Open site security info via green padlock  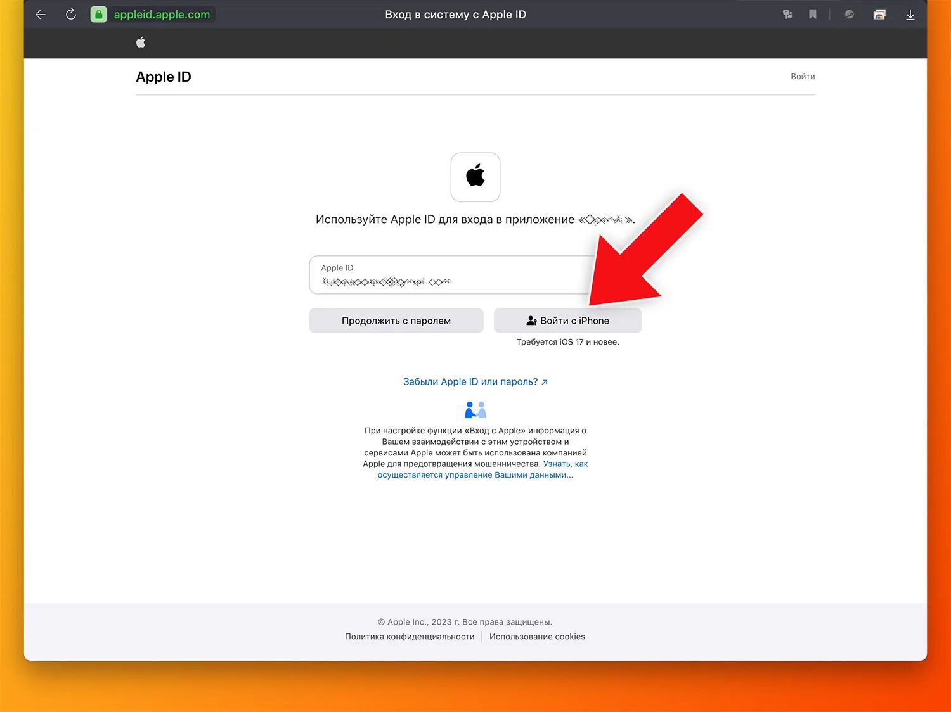[x=98, y=15]
